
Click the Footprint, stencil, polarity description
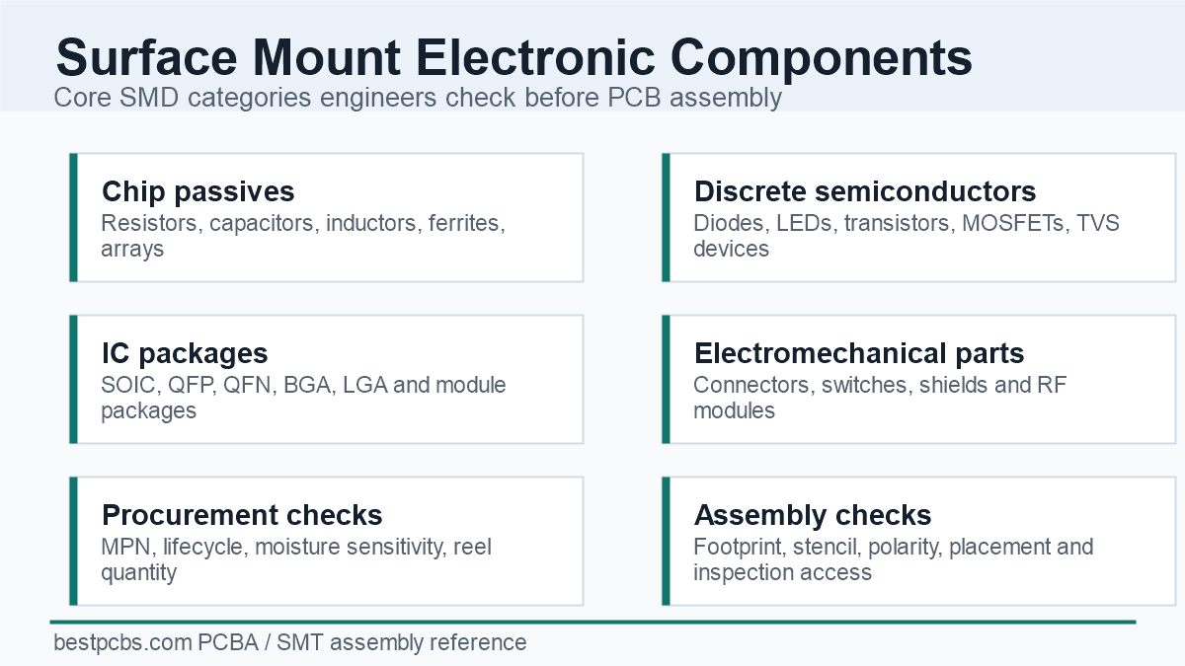(894, 559)
